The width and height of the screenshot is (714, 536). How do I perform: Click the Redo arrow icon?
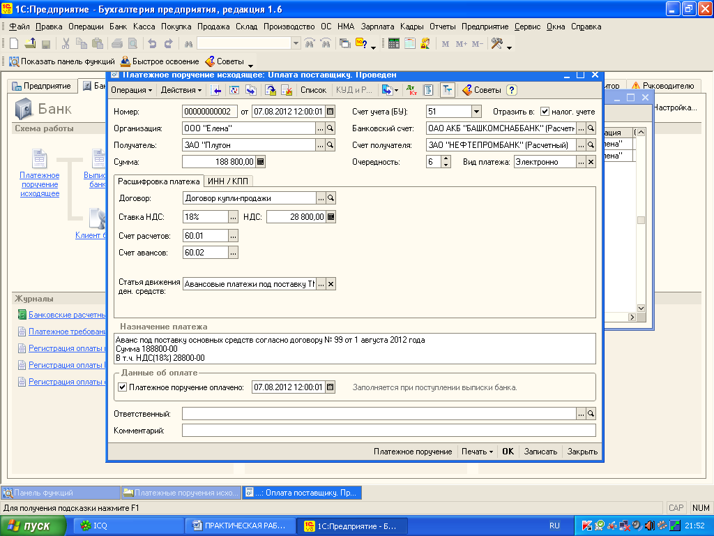169,43
